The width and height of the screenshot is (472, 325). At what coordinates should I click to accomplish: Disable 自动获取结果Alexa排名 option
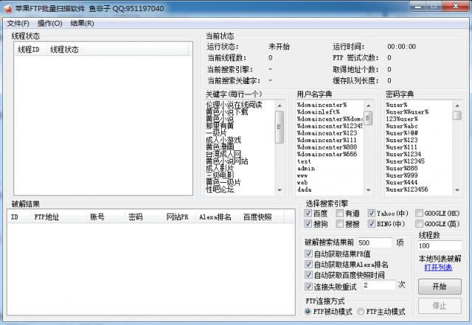tap(309, 265)
